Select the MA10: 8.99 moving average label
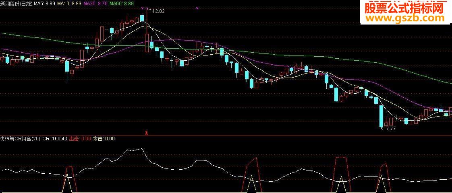The image size is (452, 193). coord(69,4)
